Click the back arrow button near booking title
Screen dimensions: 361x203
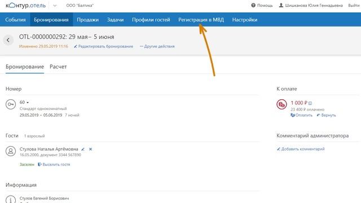[8, 40]
